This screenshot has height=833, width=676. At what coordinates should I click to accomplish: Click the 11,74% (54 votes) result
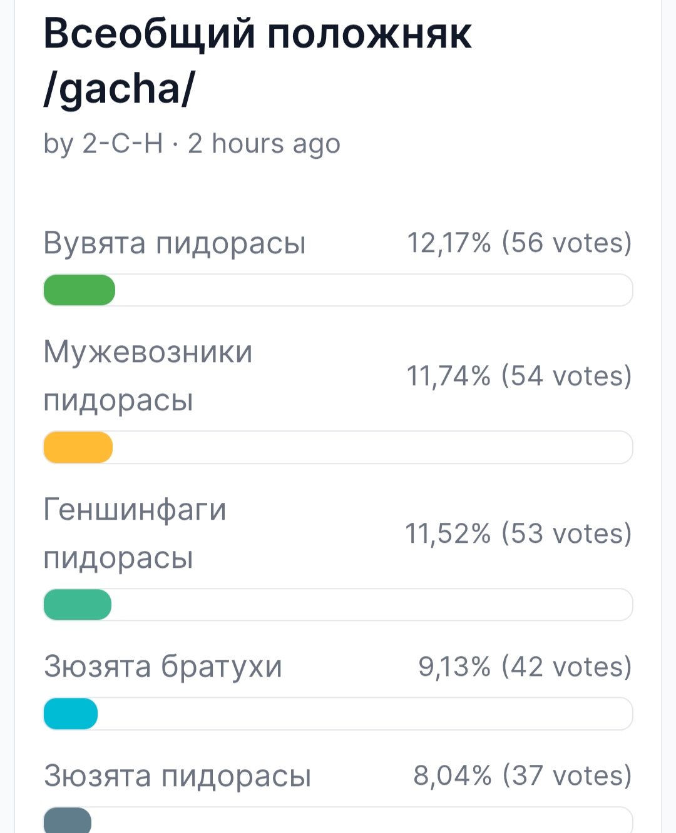pos(520,376)
